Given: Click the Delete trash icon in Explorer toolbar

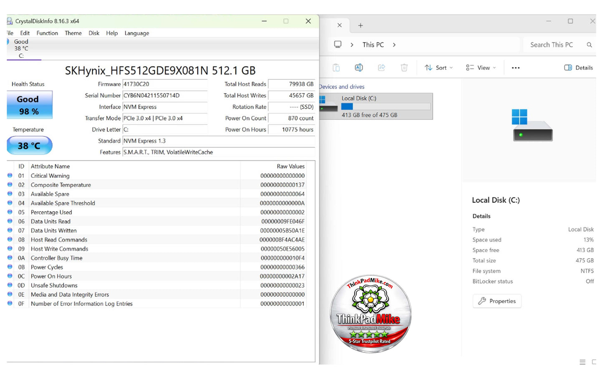Looking at the screenshot, I should point(404,68).
